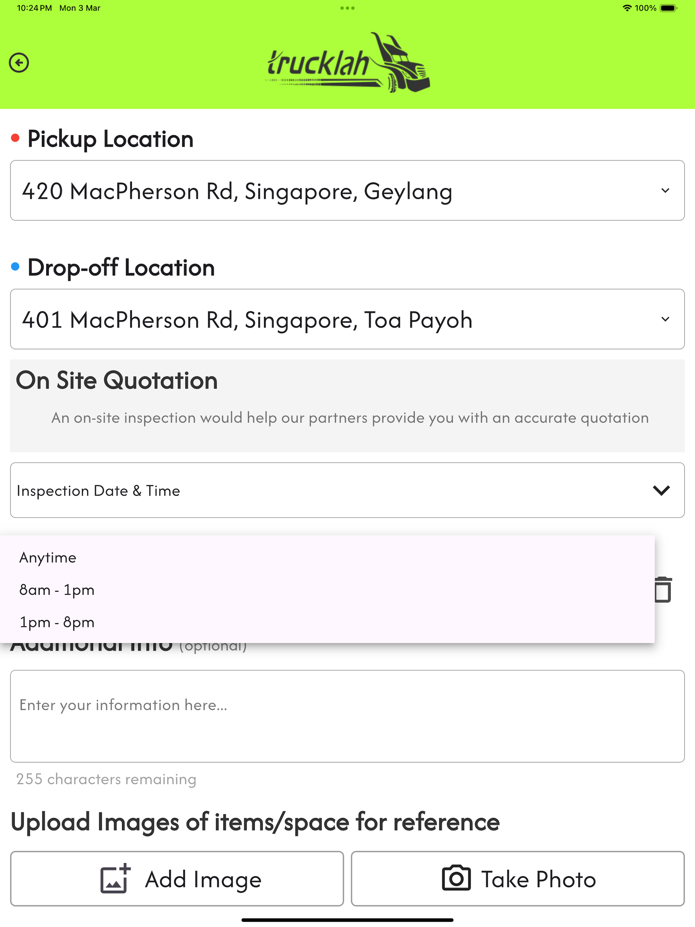Click the camera icon
The width and height of the screenshot is (695, 927).
456,877
